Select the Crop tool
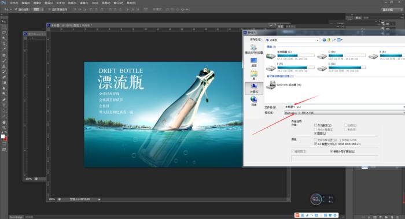405x219 pixels. 4,44
